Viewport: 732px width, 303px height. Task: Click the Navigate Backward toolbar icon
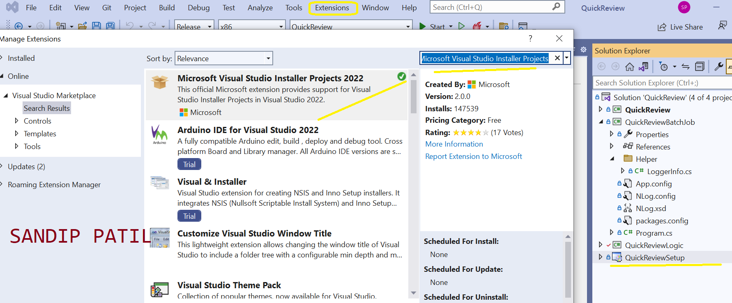pos(18,26)
